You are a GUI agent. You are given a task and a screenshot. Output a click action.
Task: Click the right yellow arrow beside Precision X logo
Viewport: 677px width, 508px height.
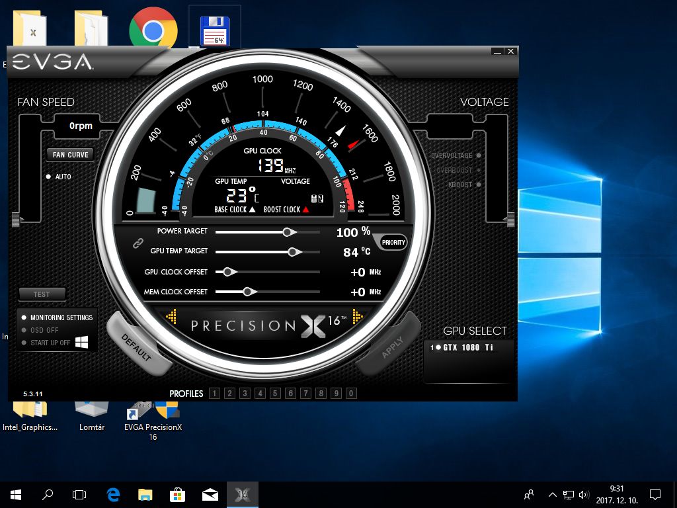point(358,316)
